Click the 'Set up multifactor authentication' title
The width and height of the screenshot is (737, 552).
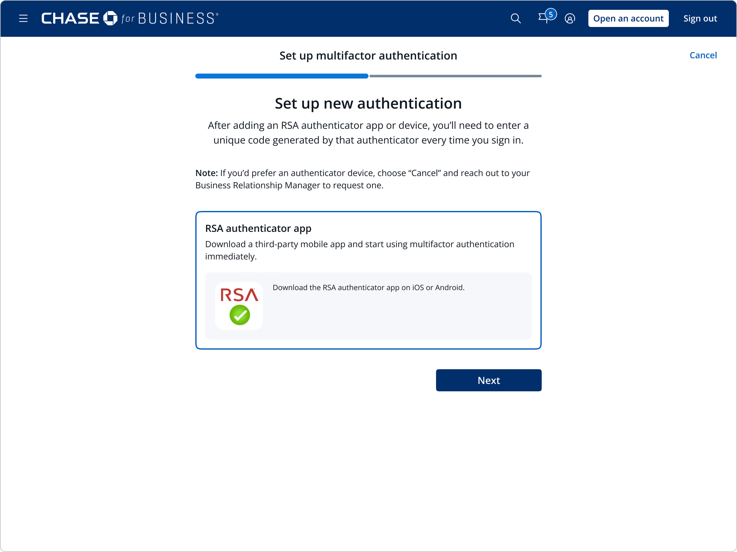pyautogui.click(x=368, y=56)
